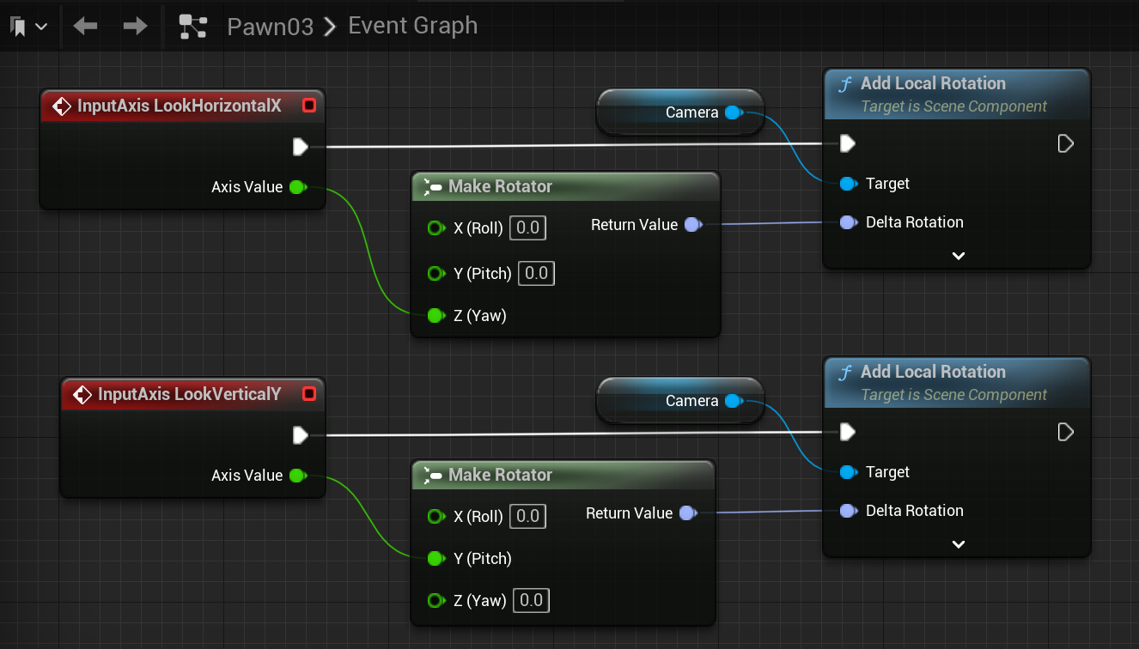
Task: Click the red delegate pin on LookHorizontalX
Action: (x=309, y=106)
